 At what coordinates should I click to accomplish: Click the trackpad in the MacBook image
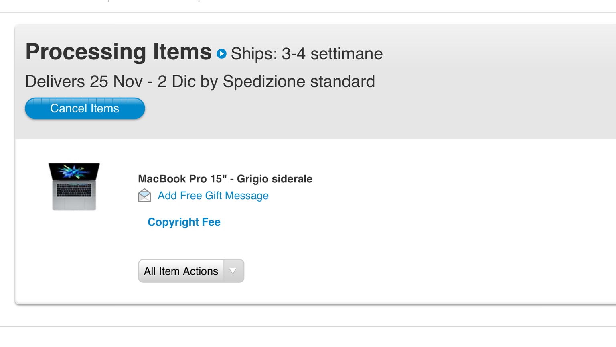74,203
